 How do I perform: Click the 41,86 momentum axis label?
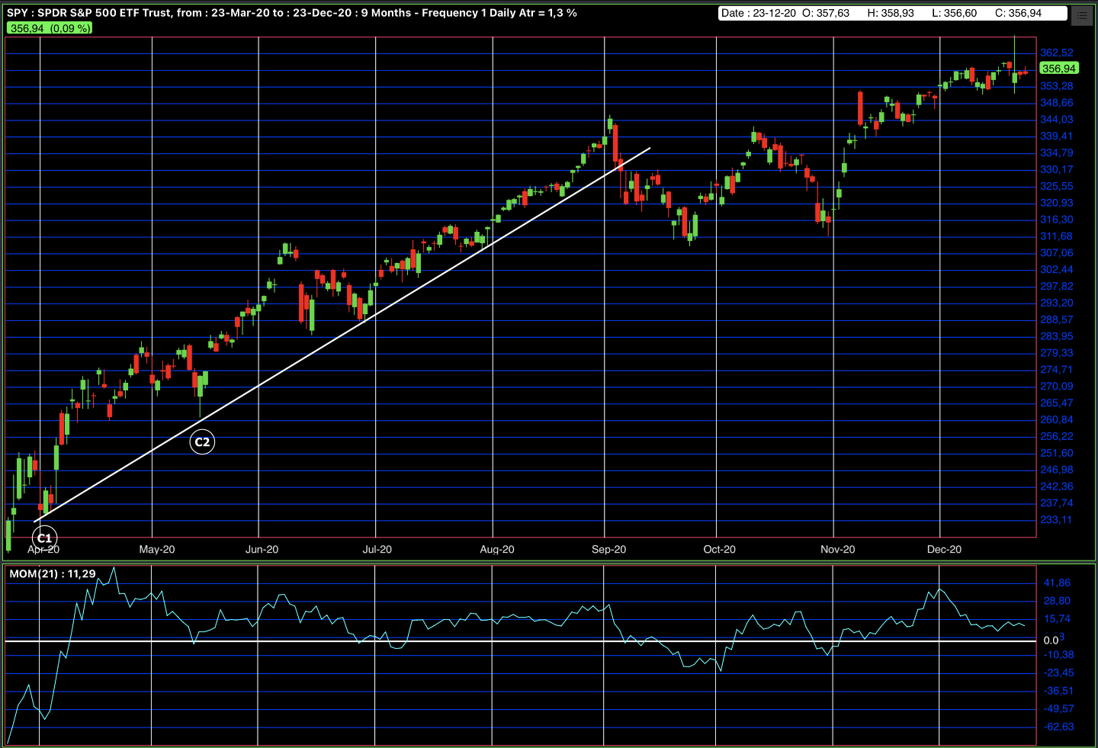pyautogui.click(x=1057, y=583)
